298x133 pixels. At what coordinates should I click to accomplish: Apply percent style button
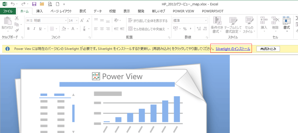tap(185, 29)
